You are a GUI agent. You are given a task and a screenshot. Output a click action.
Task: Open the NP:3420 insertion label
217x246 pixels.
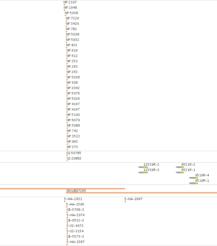(72, 23)
